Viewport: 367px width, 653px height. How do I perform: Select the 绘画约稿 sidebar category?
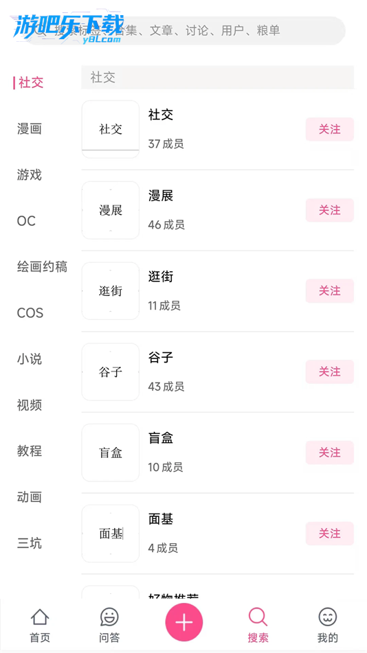click(42, 266)
